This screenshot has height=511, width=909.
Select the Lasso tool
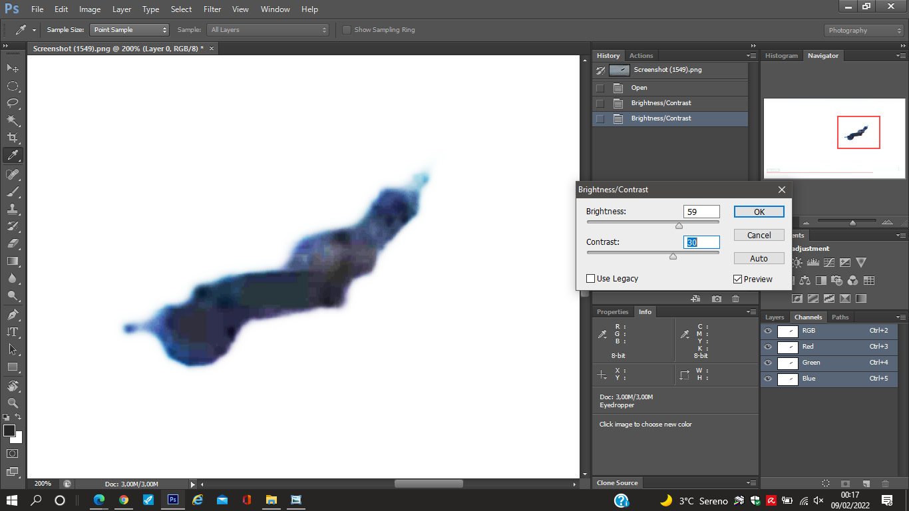tap(13, 103)
